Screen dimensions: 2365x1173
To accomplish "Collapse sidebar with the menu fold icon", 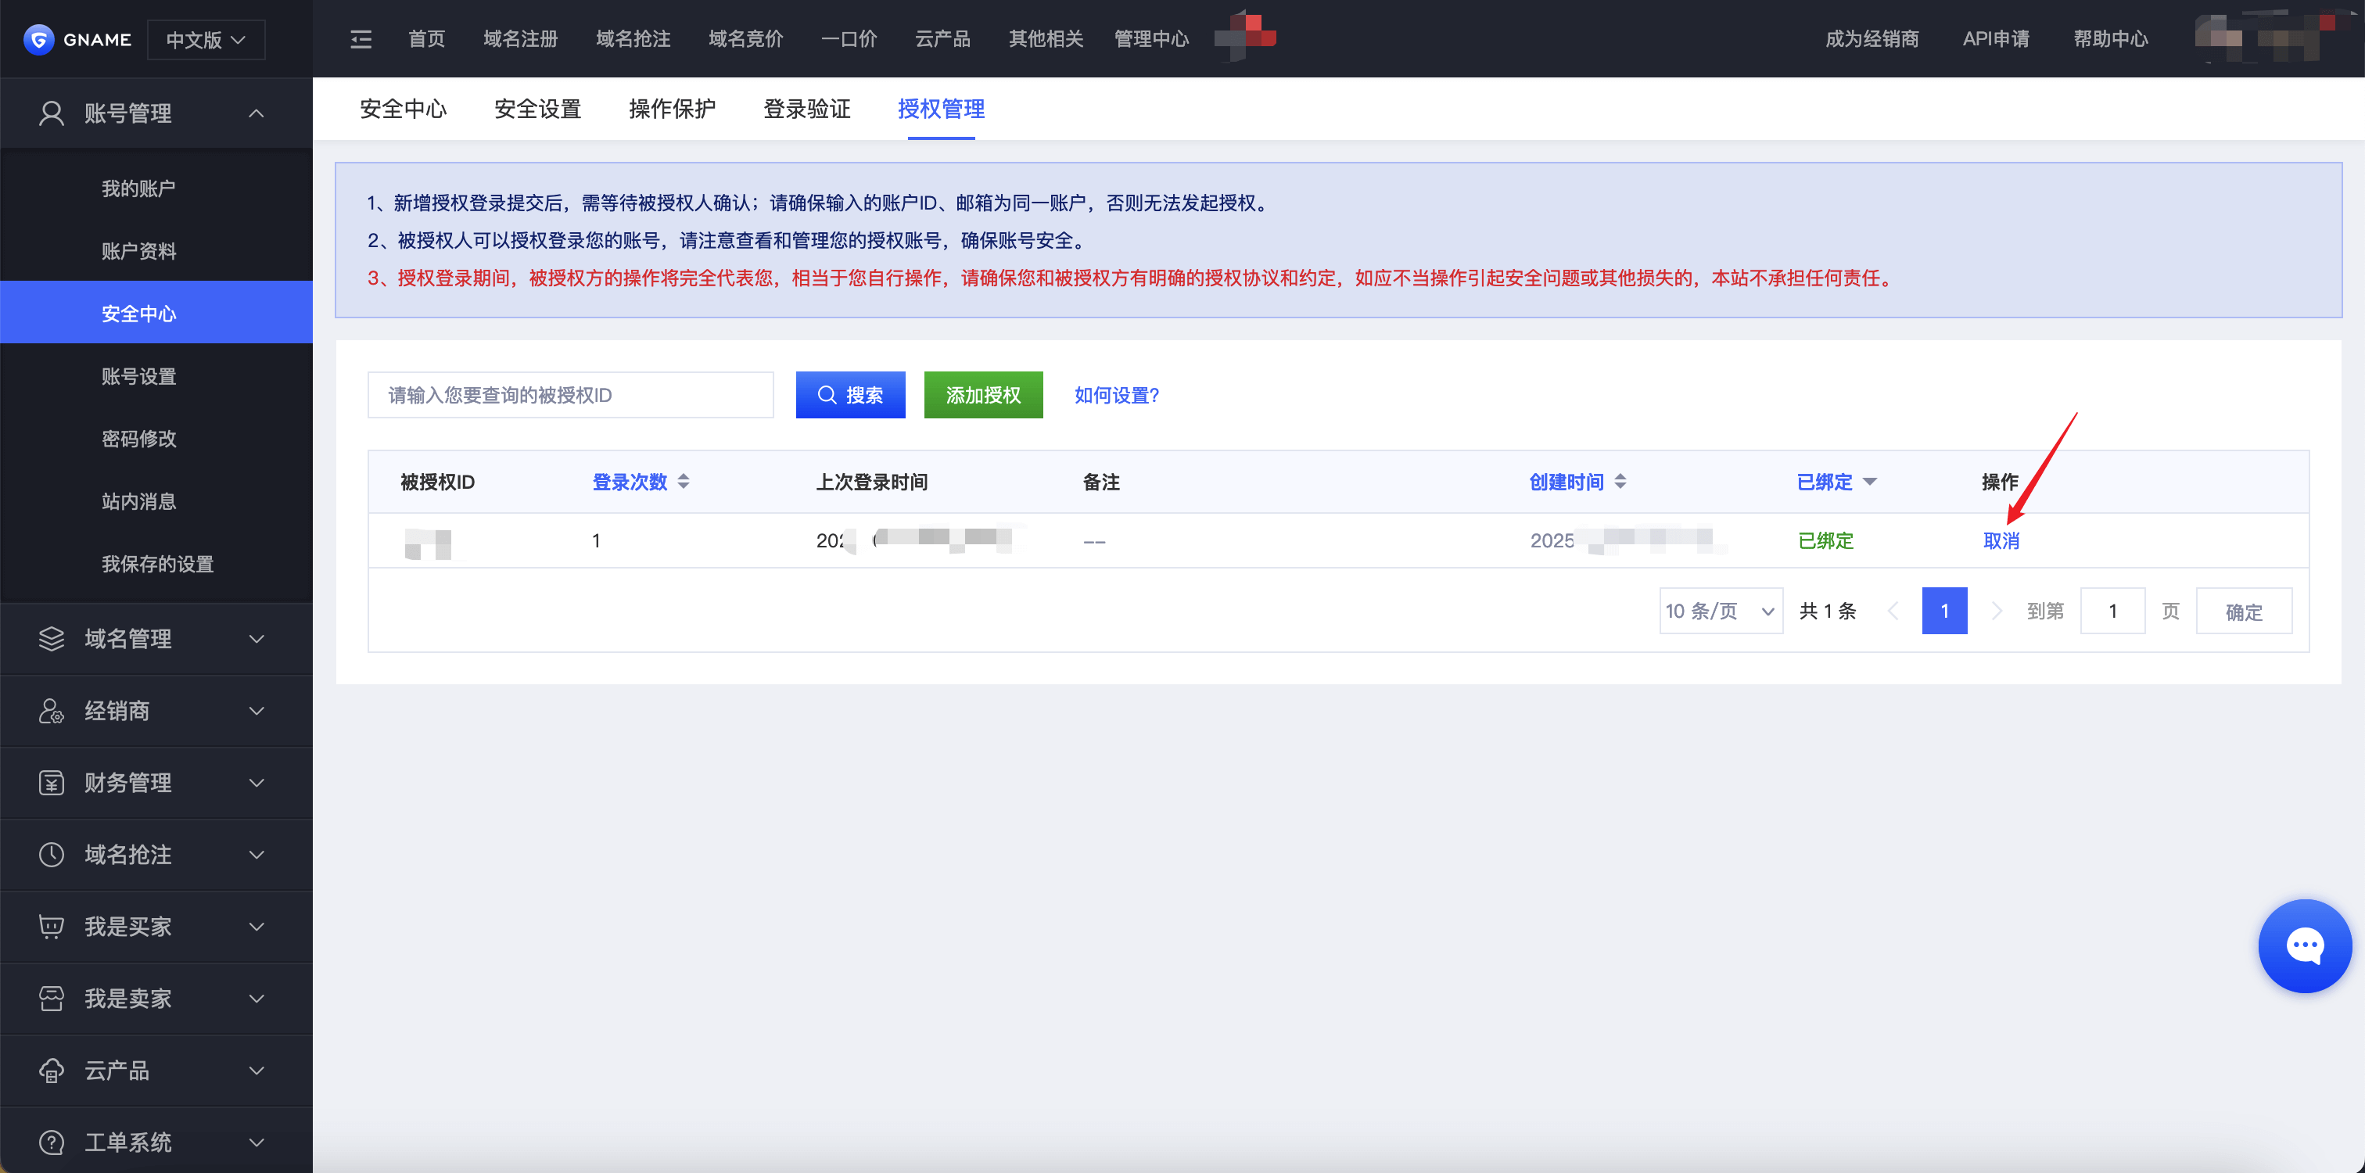I will [x=361, y=39].
